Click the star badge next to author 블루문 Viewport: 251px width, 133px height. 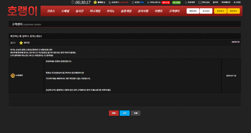[21, 43]
